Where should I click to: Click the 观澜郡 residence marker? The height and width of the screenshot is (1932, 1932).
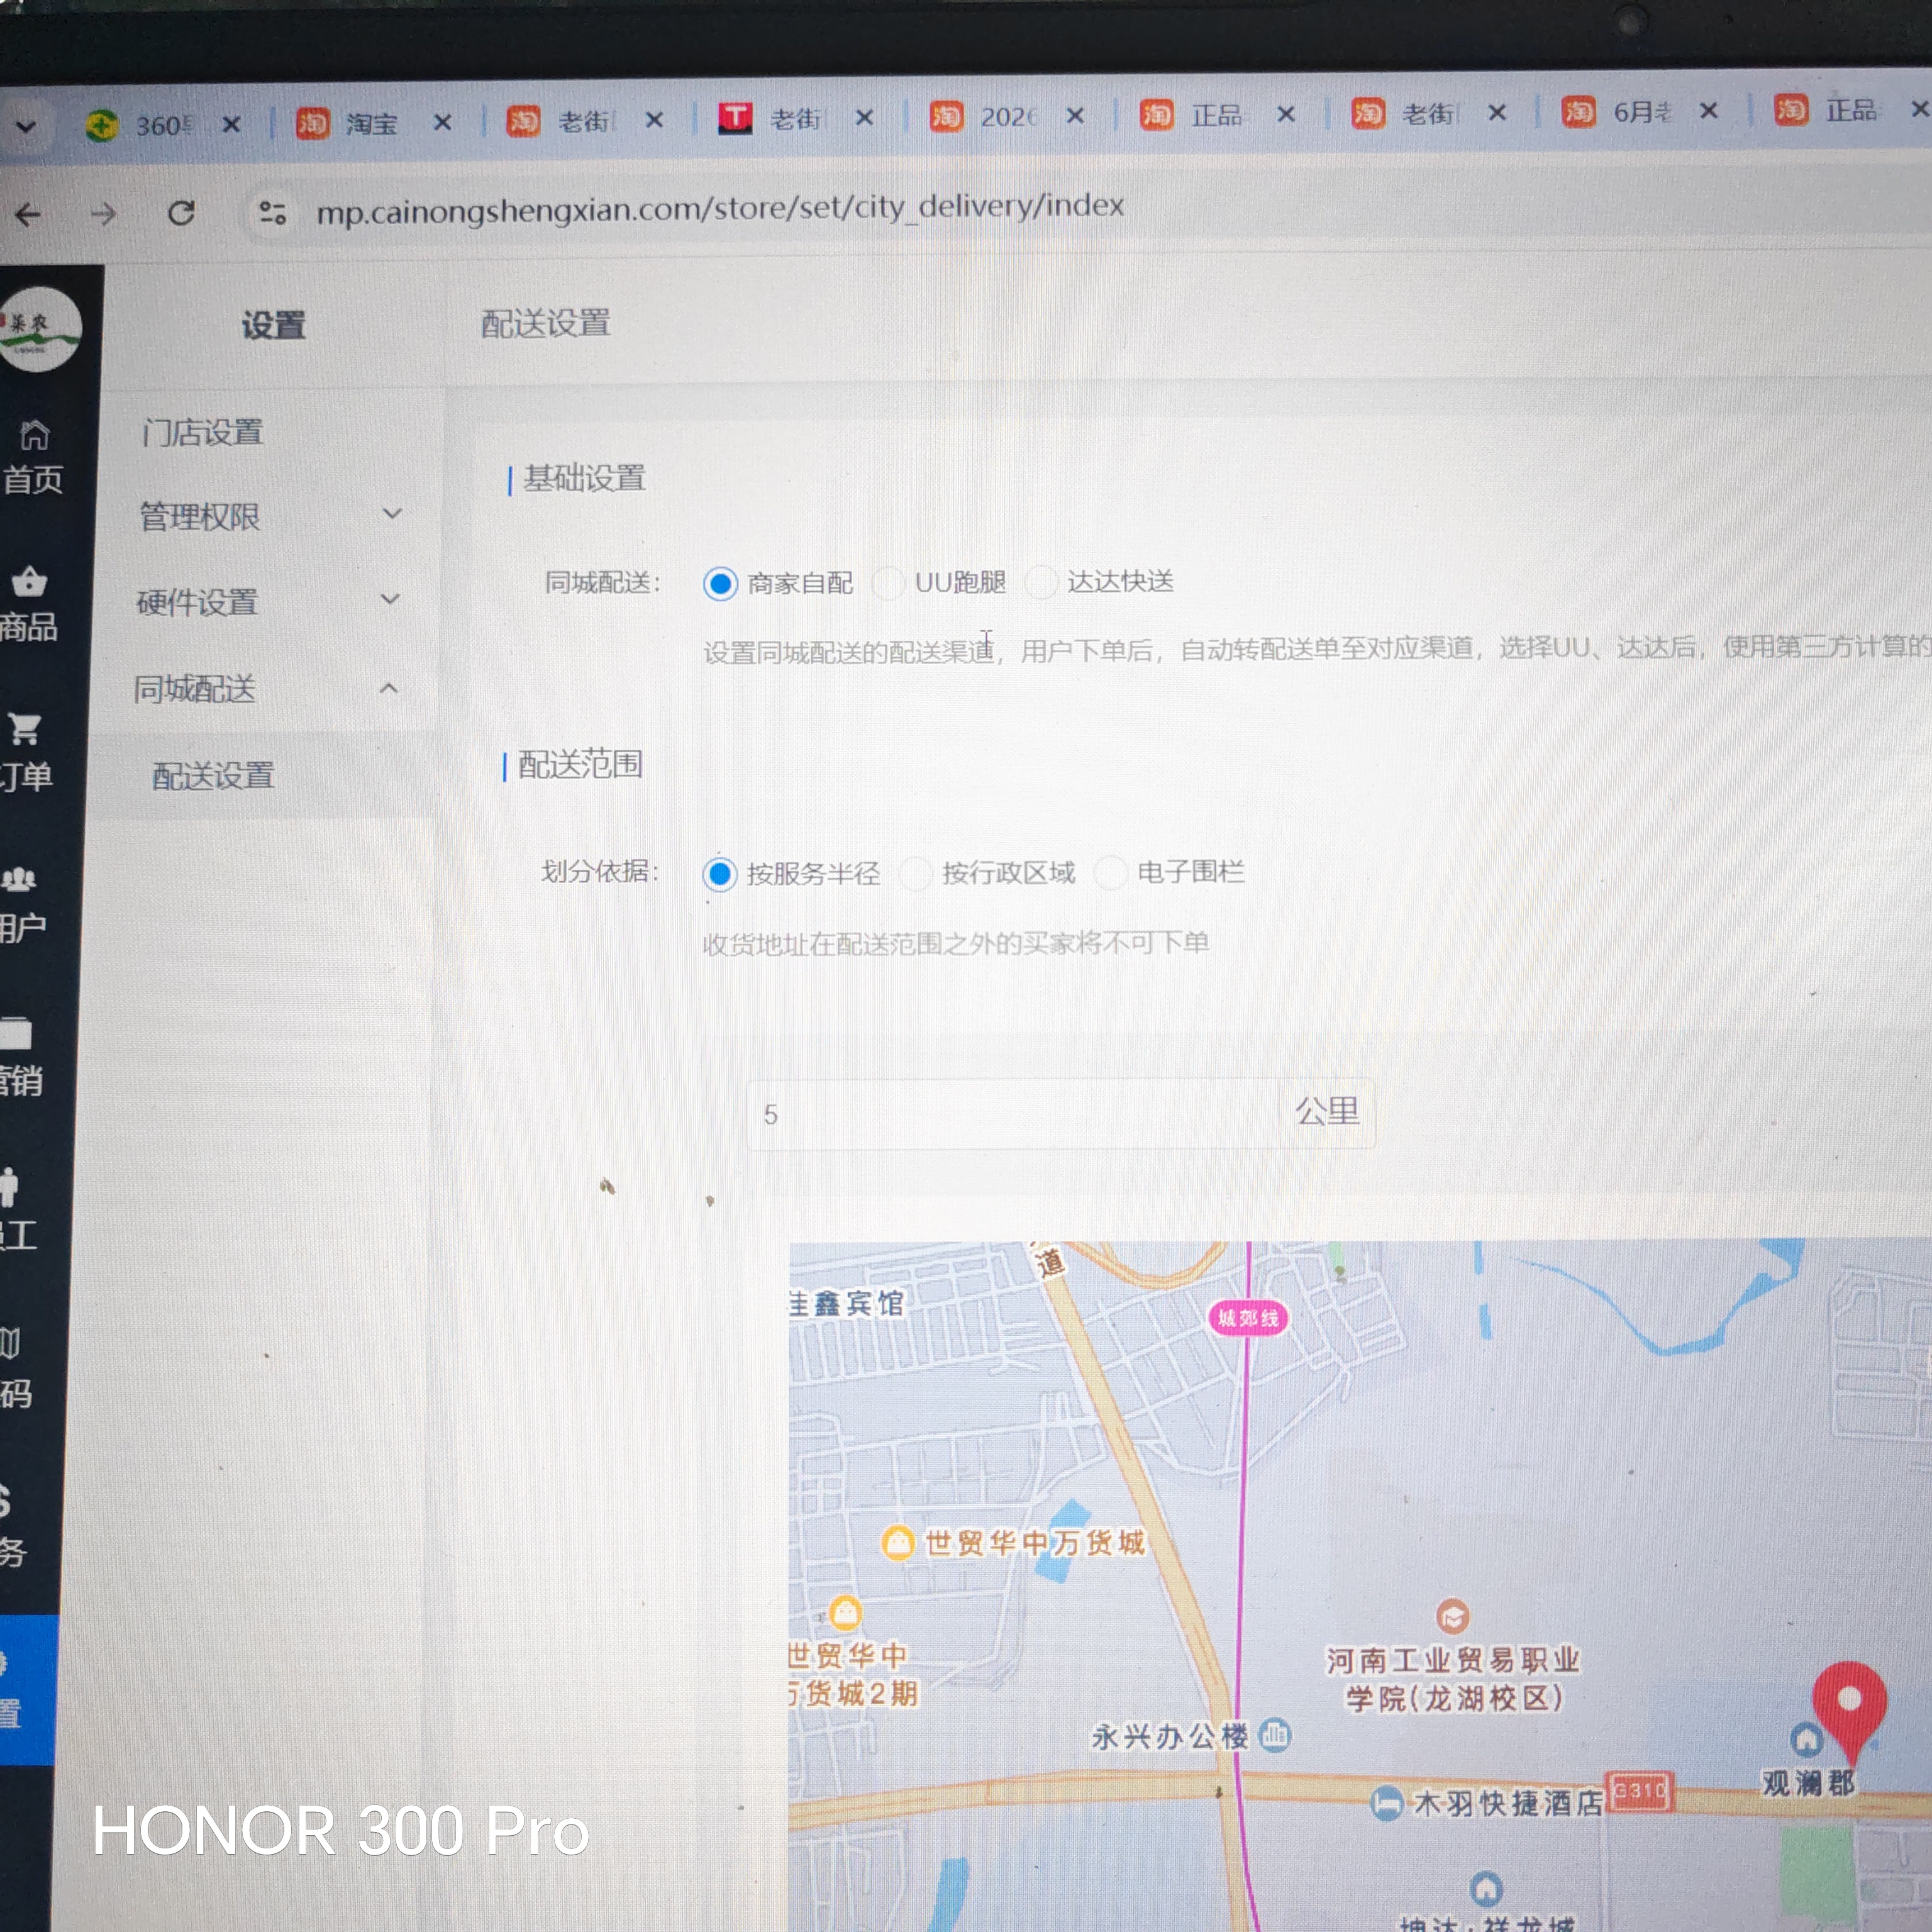pos(1806,1741)
